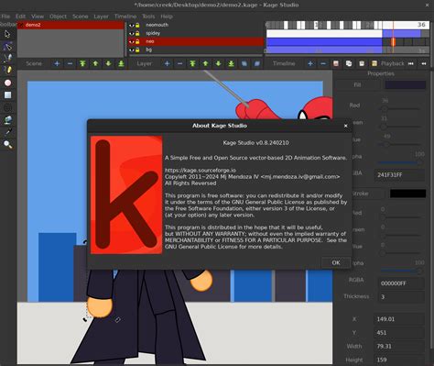The height and width of the screenshot is (366, 434).
Task: Select the spidey layer row
Action: tap(196, 33)
